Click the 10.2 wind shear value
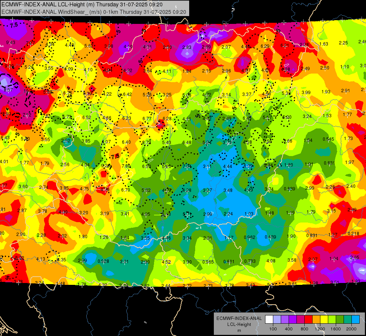366x336 pixels. (28, 91)
